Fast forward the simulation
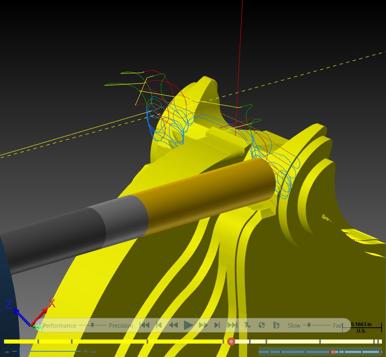 pos(203,325)
